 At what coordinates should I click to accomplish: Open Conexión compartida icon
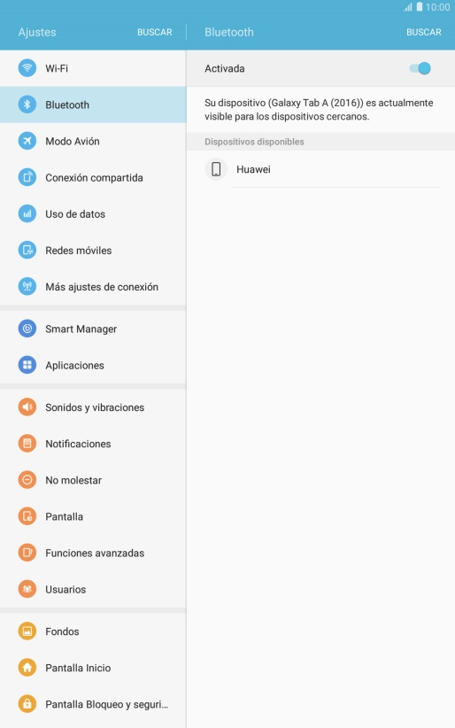pyautogui.click(x=27, y=177)
